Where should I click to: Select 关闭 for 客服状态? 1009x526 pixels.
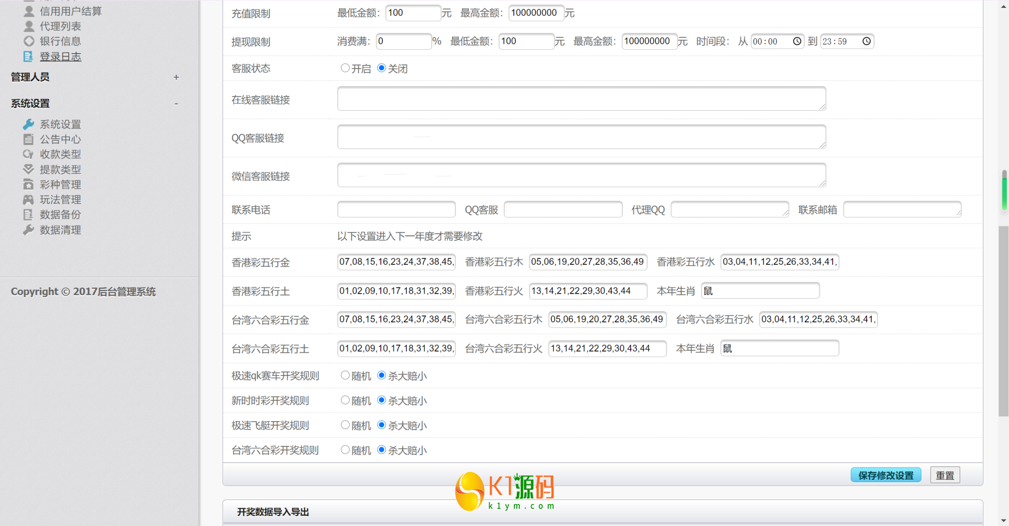[x=381, y=68]
